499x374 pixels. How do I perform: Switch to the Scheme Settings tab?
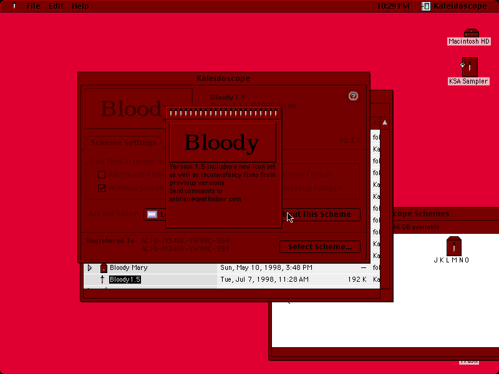click(124, 143)
